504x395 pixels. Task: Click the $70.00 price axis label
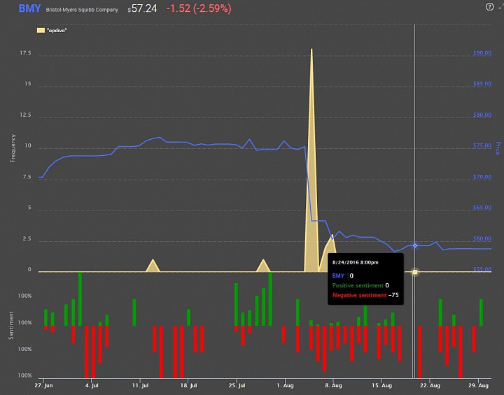pos(482,177)
